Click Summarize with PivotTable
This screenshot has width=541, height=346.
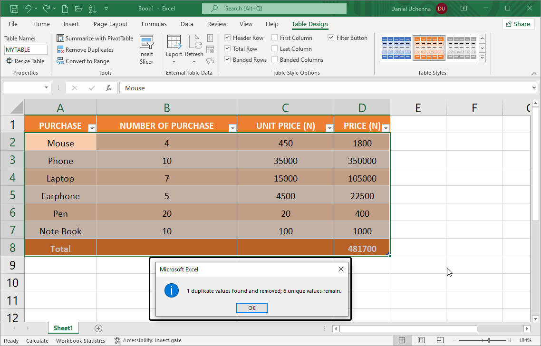[x=95, y=38]
